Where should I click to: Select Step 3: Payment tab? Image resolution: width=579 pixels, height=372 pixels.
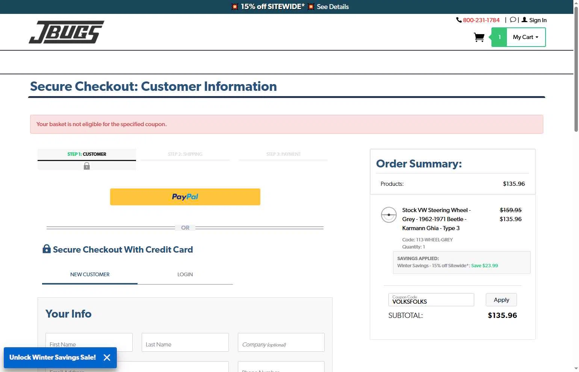[x=283, y=154]
